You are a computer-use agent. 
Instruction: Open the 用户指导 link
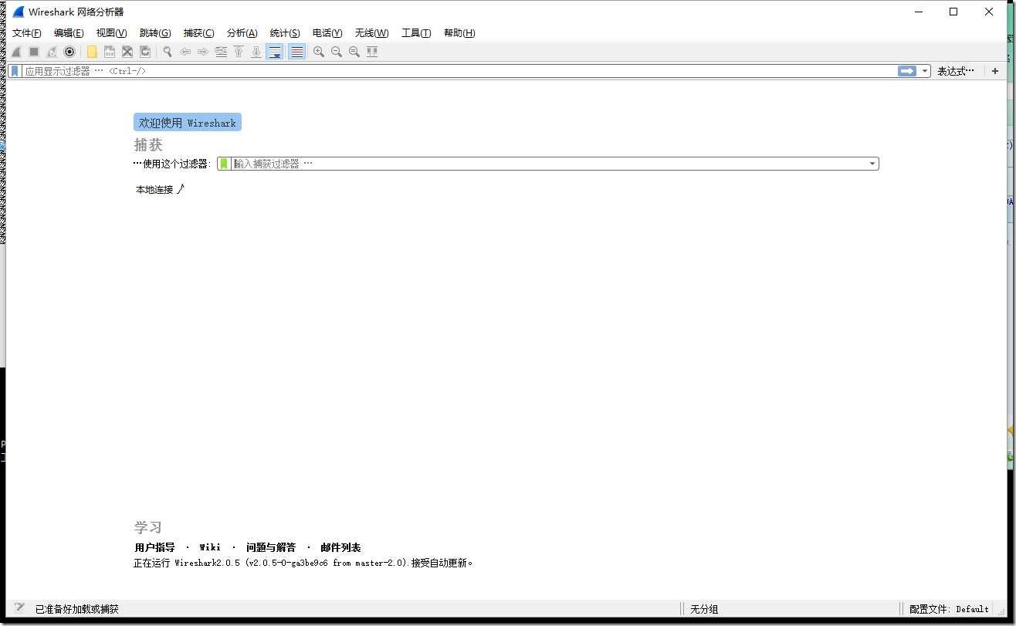click(154, 547)
